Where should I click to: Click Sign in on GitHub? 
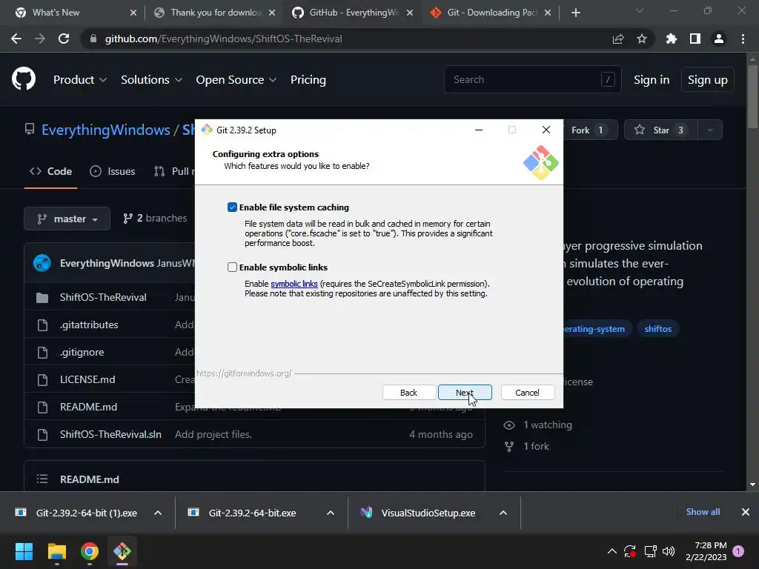pos(651,80)
